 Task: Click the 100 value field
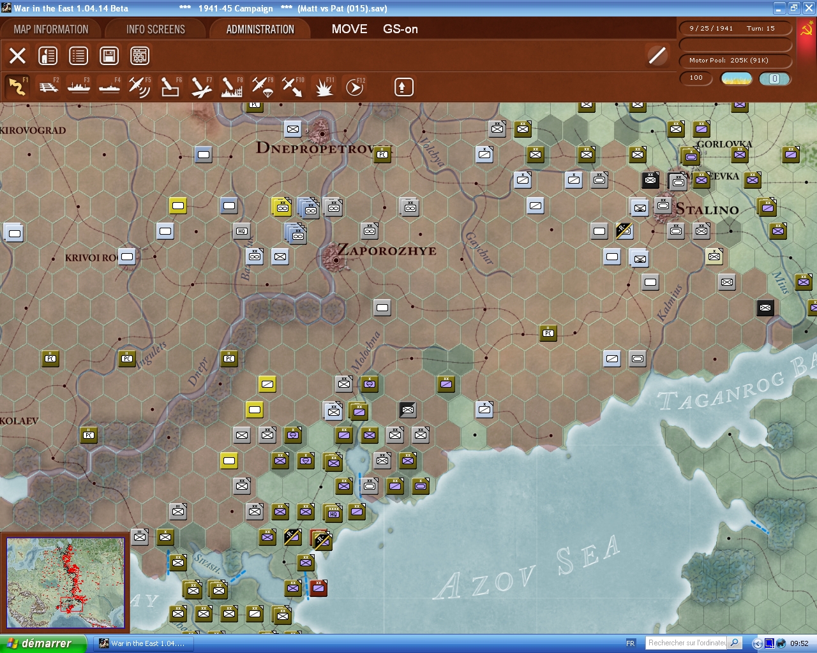coord(696,78)
